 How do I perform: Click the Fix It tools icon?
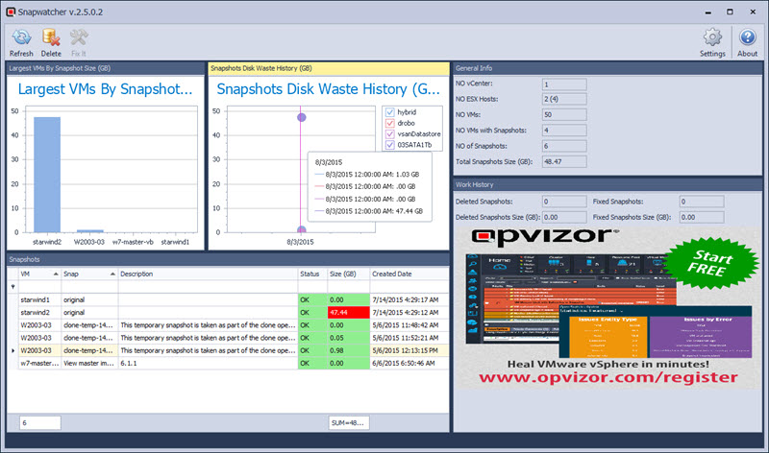click(79, 37)
